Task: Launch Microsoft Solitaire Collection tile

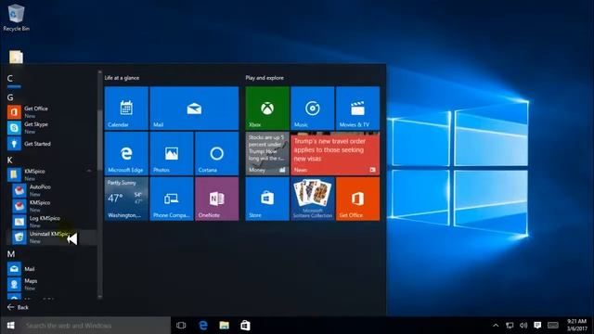Action: (x=313, y=199)
